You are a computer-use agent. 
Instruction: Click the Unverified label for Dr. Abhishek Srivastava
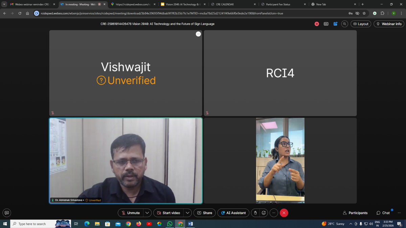point(93,200)
